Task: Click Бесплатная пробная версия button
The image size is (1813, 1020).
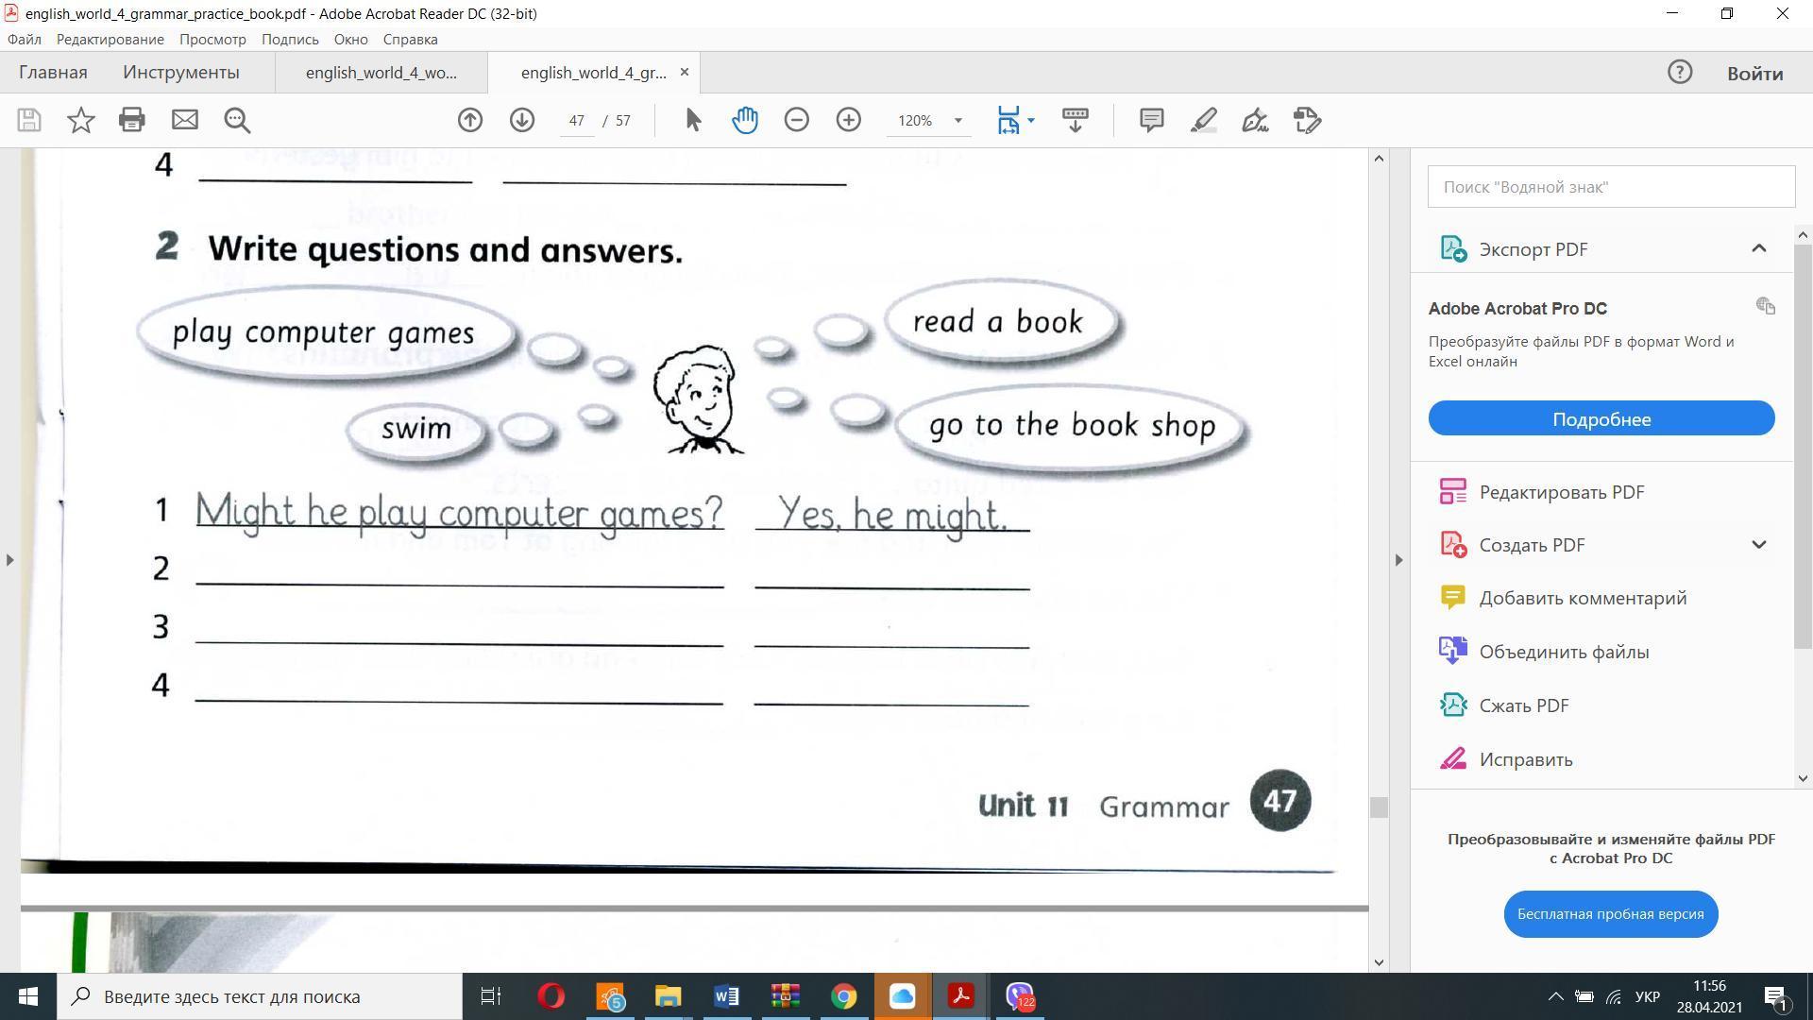Action: [1610, 914]
